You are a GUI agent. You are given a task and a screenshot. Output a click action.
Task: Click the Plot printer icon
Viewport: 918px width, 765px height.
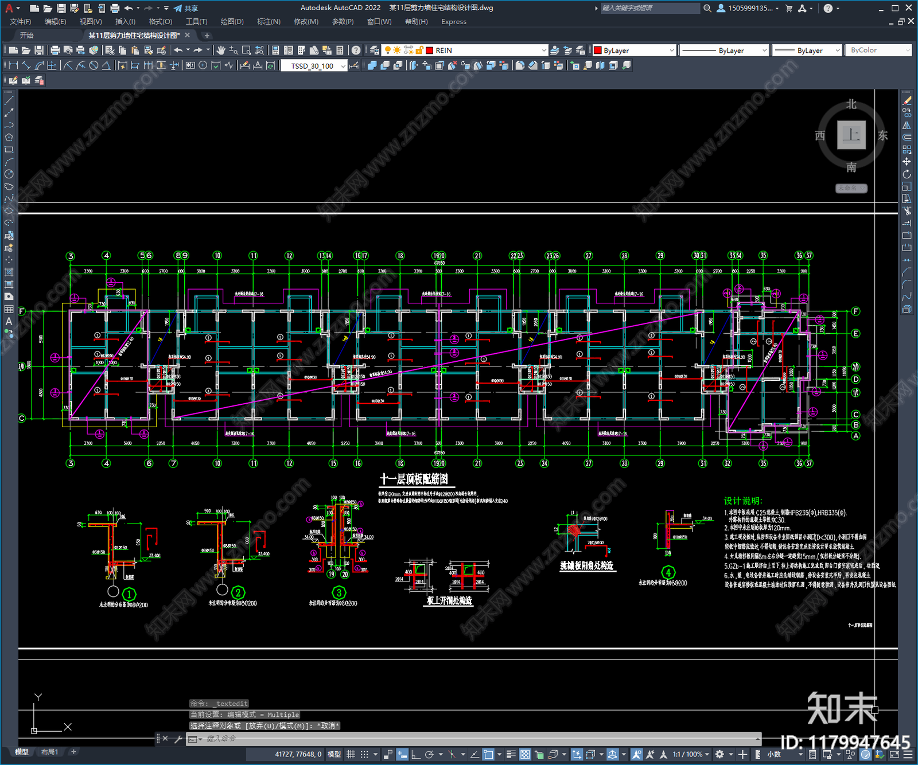55,50
